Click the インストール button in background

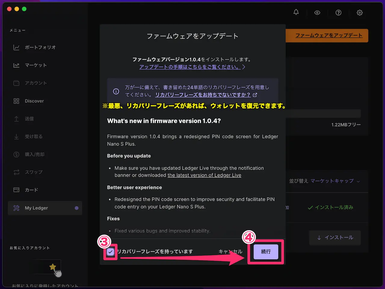point(335,238)
